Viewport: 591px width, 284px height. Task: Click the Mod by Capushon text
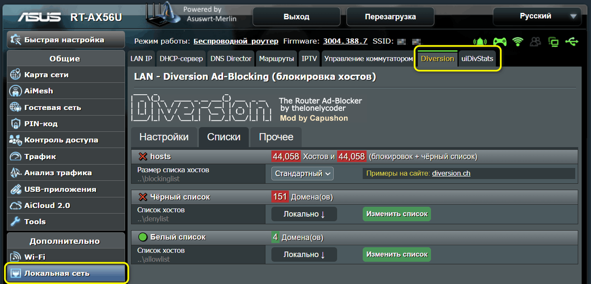pyautogui.click(x=314, y=118)
